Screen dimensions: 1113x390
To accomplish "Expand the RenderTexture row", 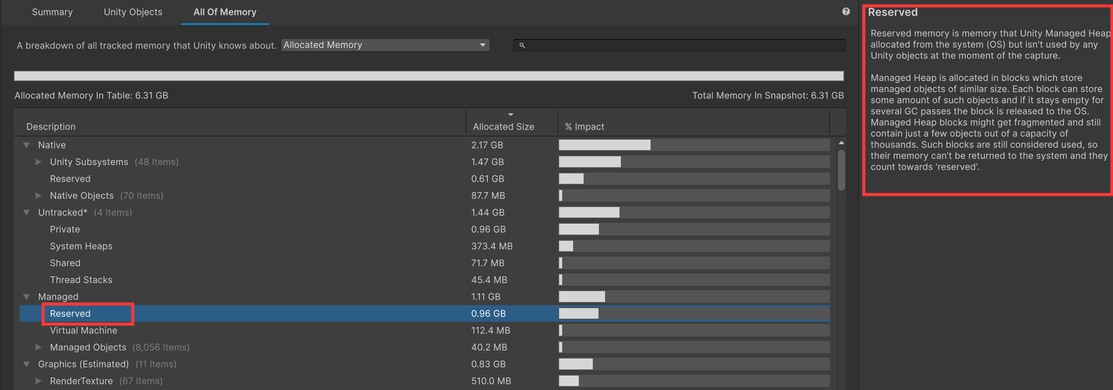I will click(38, 381).
